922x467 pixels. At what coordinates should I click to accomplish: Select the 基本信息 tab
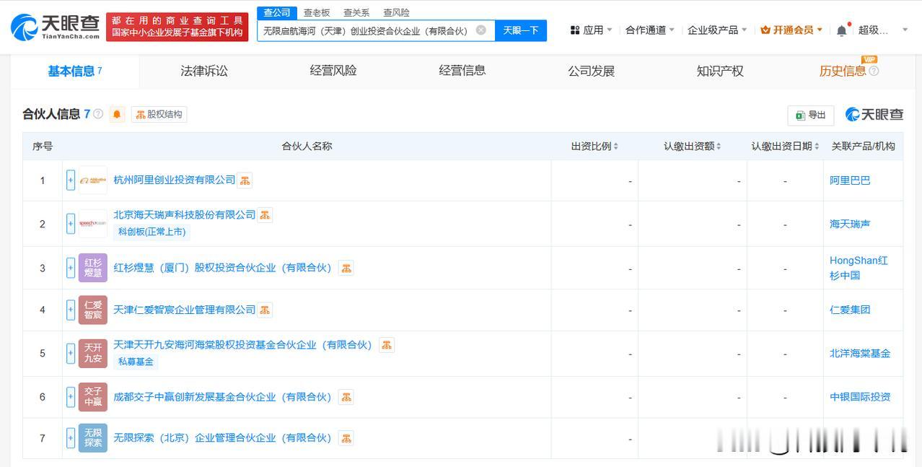pos(75,71)
